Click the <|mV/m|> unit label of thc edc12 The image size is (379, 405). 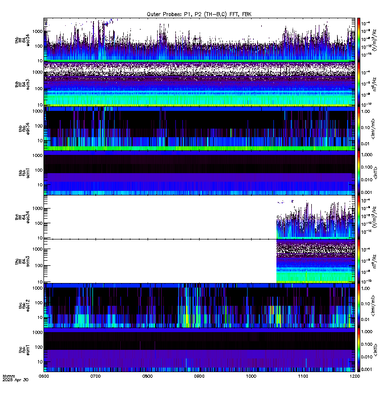[373, 306]
